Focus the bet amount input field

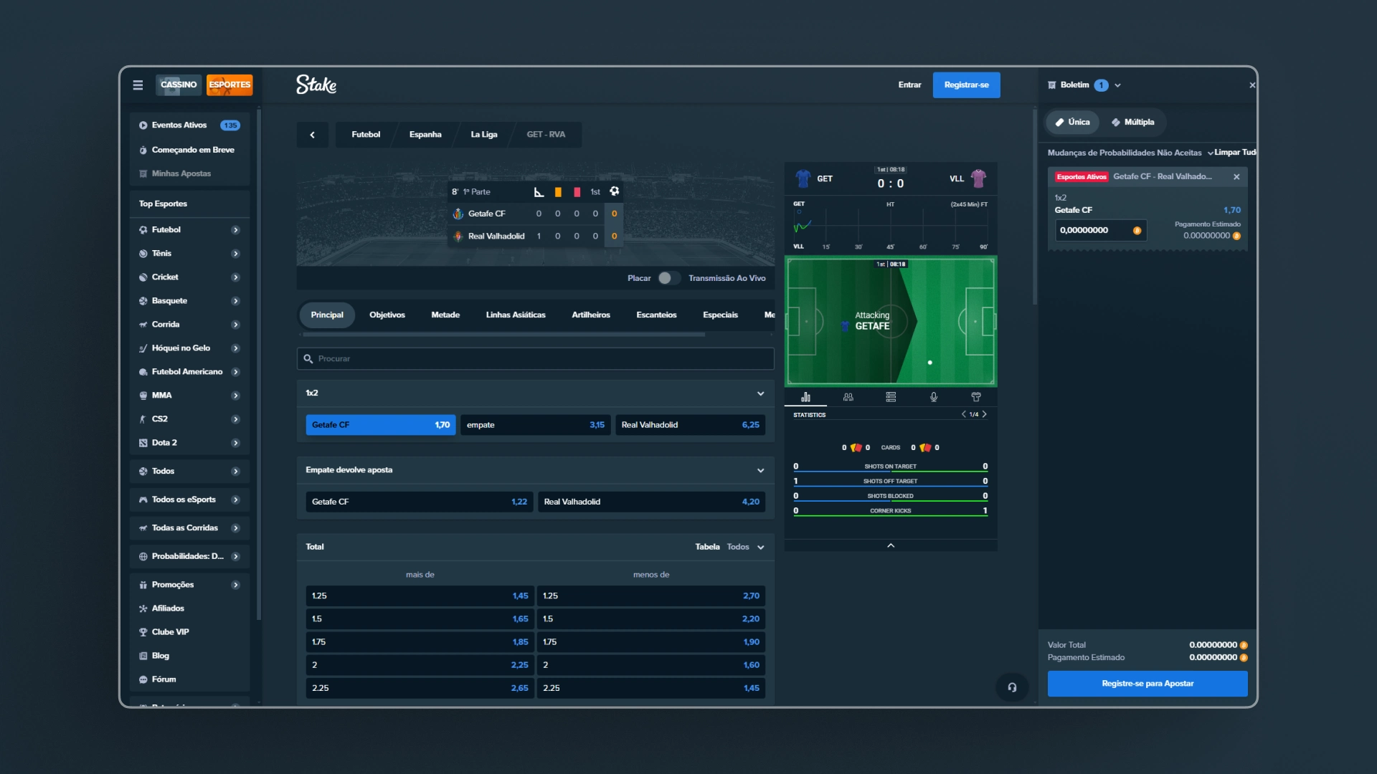pyautogui.click(x=1100, y=231)
